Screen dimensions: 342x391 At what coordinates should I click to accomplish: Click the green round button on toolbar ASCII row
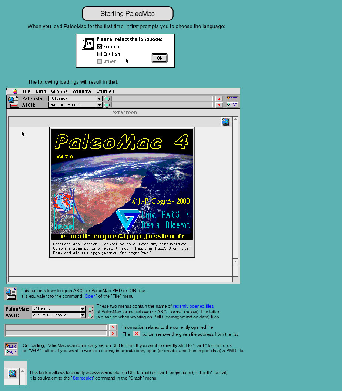pos(107,105)
